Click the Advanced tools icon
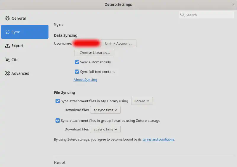 click(x=7, y=73)
